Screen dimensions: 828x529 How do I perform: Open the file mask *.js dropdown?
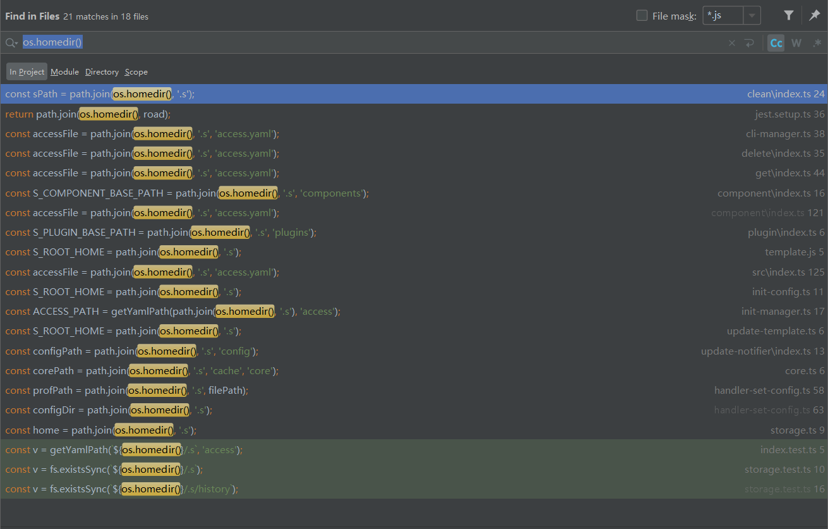click(x=722, y=15)
